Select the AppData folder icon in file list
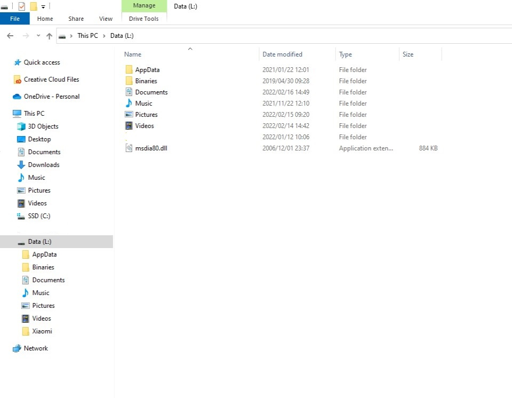The width and height of the screenshot is (512, 398). point(129,69)
